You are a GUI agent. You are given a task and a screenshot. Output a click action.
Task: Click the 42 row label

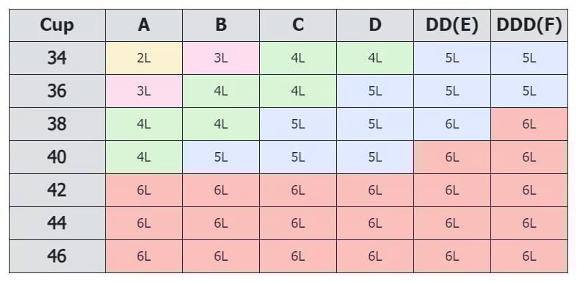[57, 190]
